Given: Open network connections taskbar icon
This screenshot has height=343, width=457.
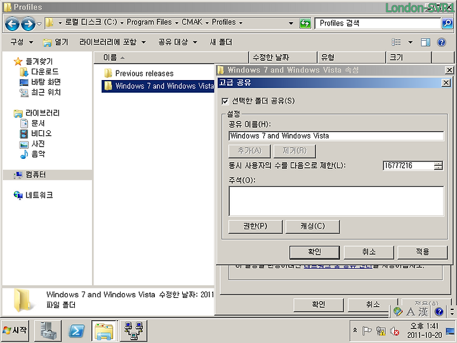Looking at the screenshot, I should click(x=133, y=330).
